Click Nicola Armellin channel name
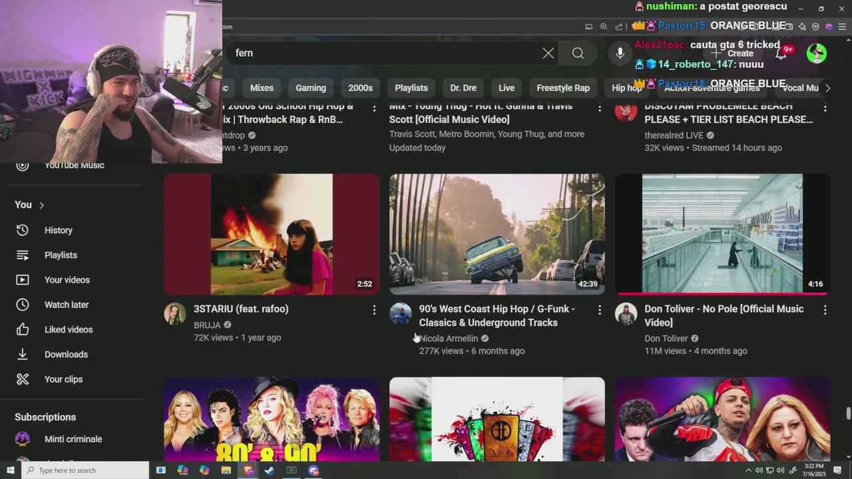The height and width of the screenshot is (479, 852). [449, 339]
